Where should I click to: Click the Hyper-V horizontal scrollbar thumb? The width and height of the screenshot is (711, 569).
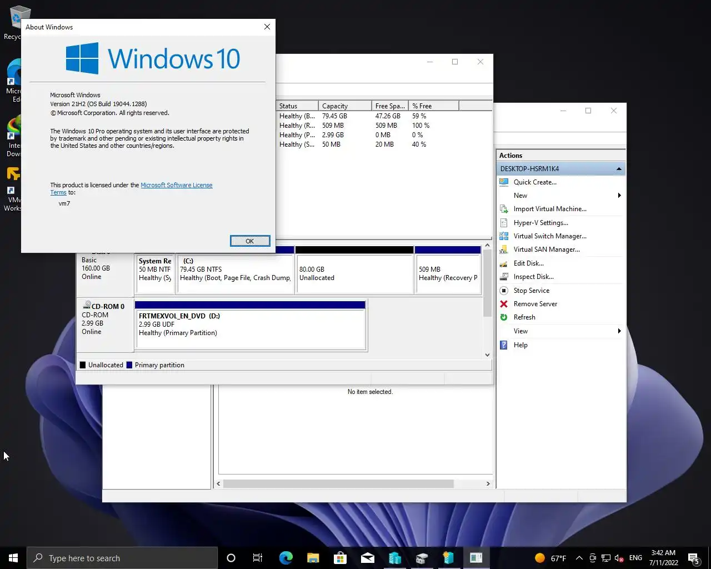pyautogui.click(x=338, y=484)
